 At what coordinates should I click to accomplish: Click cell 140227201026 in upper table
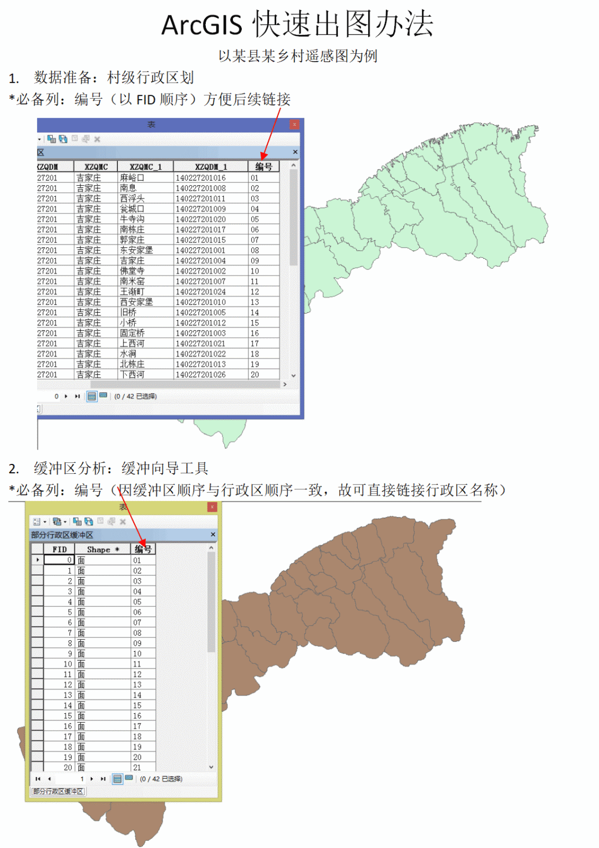(211, 375)
